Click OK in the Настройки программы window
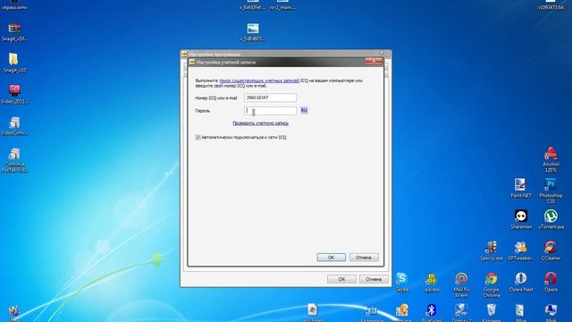 [341, 279]
